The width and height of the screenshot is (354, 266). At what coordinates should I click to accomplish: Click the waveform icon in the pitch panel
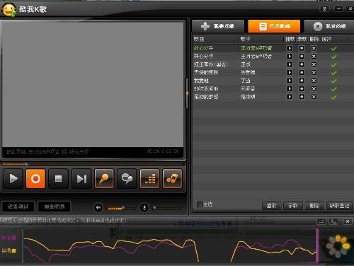pos(333,221)
